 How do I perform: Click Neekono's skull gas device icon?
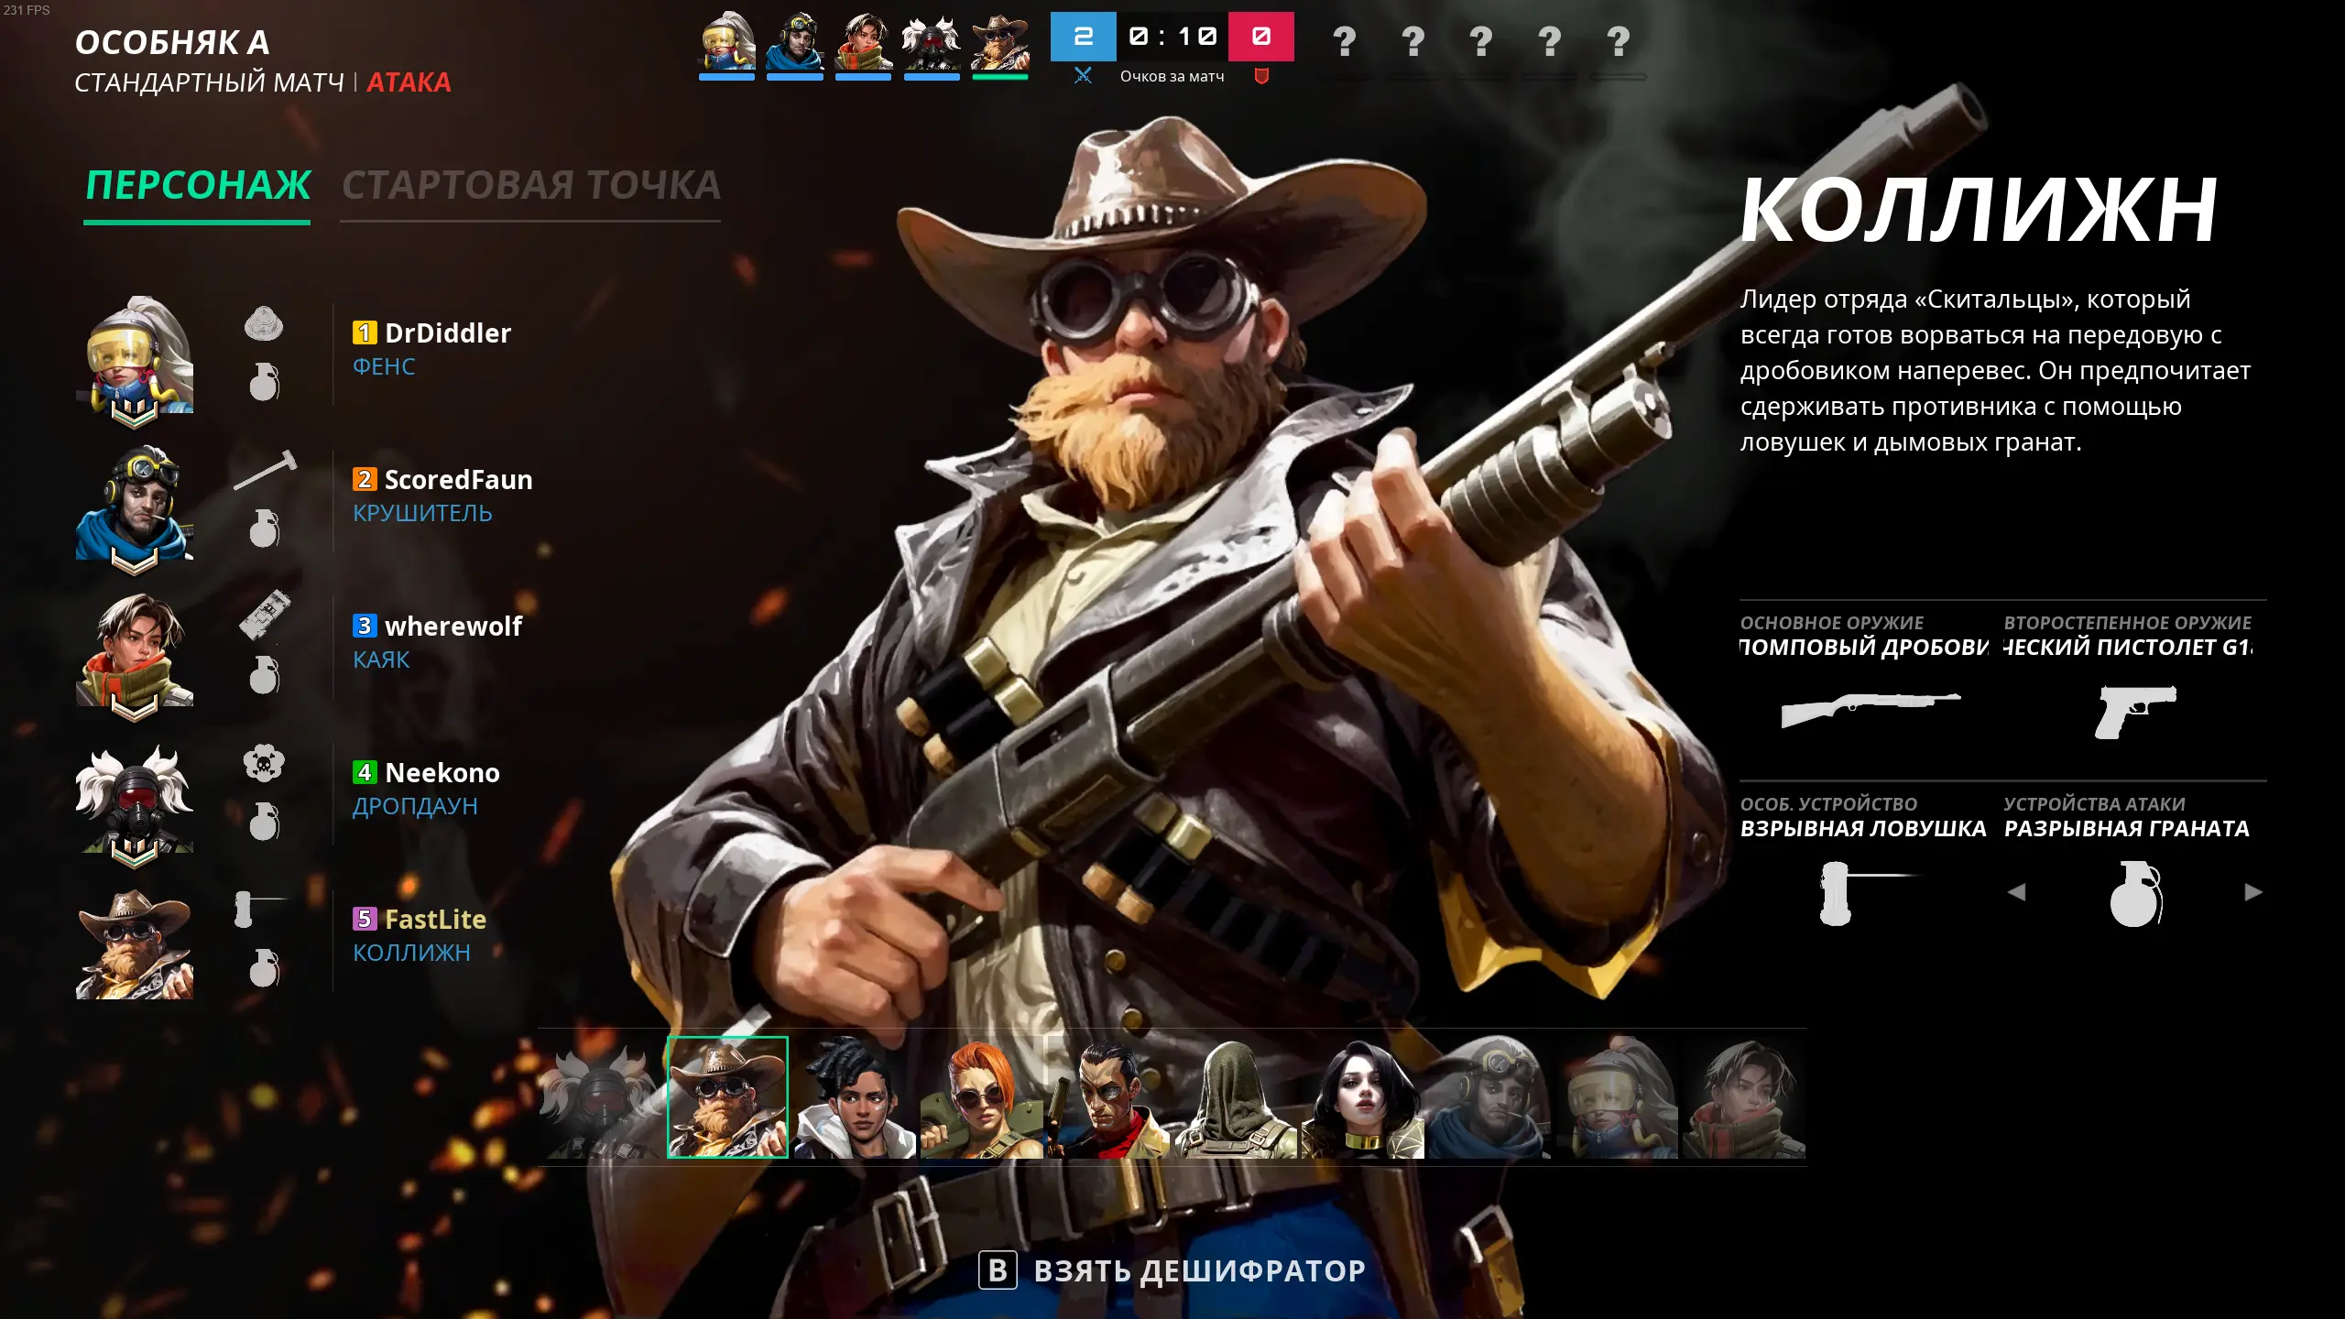point(264,763)
